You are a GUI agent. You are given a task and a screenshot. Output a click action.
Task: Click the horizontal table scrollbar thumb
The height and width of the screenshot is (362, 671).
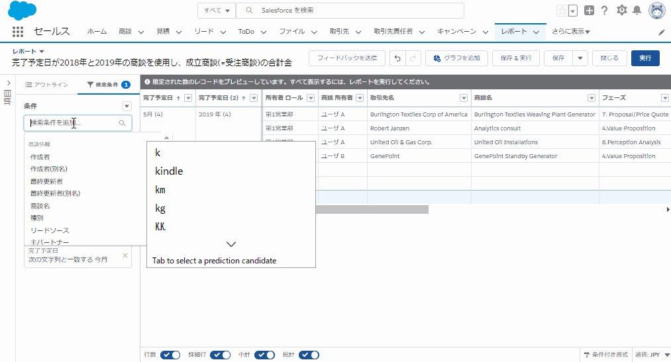(372, 209)
